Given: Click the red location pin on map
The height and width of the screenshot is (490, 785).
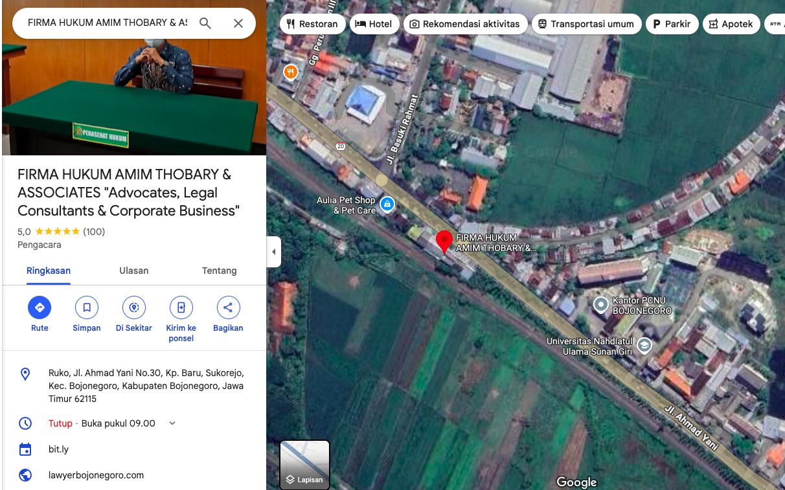Looking at the screenshot, I should click(x=444, y=241).
